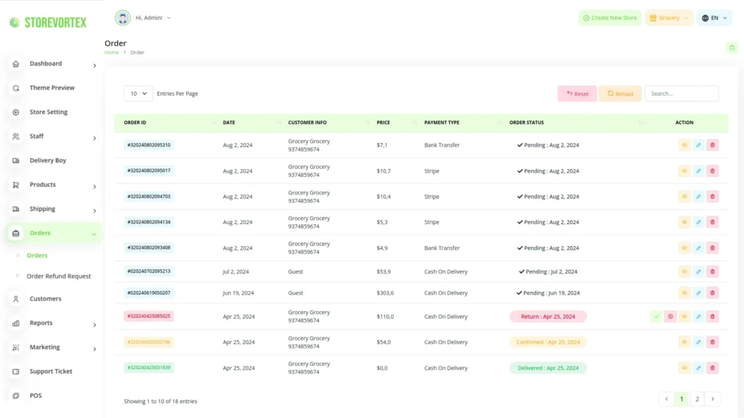Viewport: 744px width, 418px height.
Task: Reject the Return order using the red circle icon
Action: click(670, 316)
